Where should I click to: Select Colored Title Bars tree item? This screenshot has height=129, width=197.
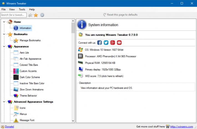pos(29,65)
